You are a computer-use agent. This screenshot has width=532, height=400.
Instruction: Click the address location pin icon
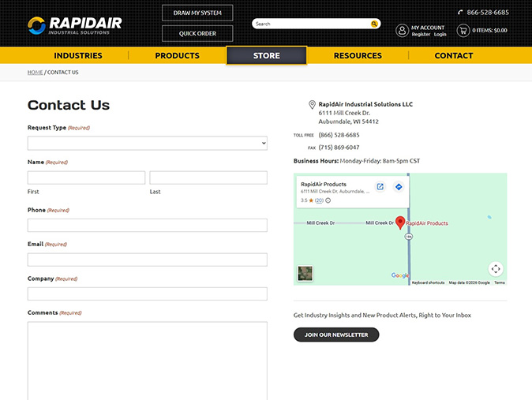[312, 105]
